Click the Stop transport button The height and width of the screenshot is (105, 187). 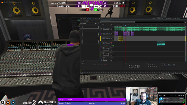93,65
